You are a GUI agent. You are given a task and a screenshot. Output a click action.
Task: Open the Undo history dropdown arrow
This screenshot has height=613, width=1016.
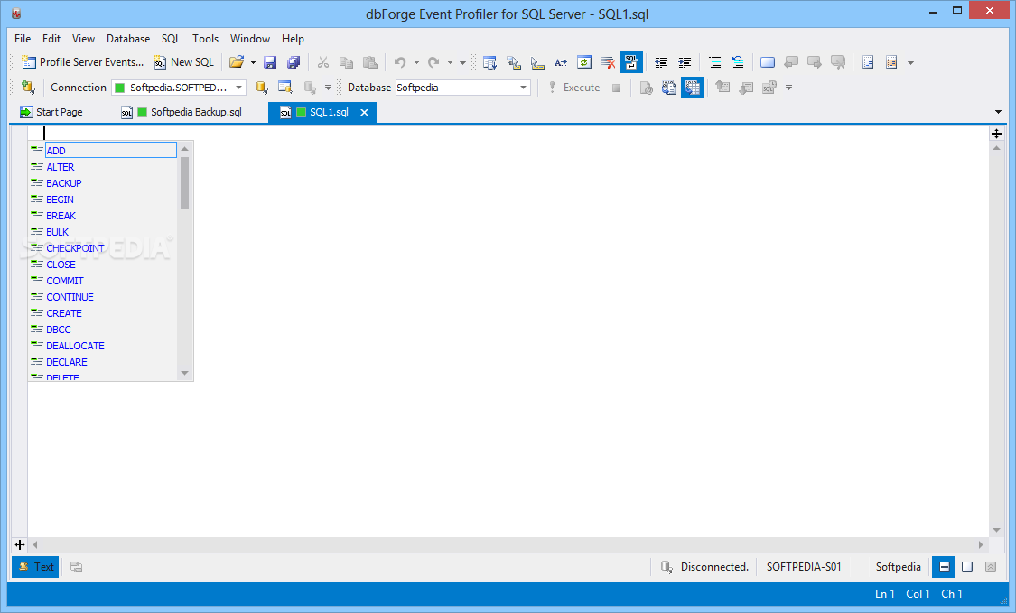(416, 63)
